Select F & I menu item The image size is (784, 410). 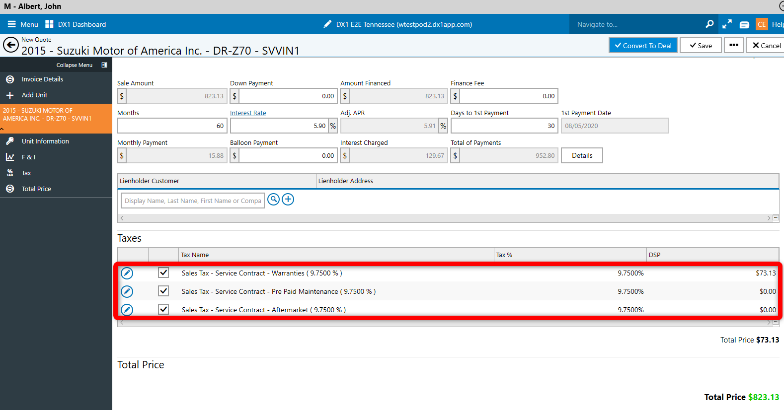[x=28, y=157]
